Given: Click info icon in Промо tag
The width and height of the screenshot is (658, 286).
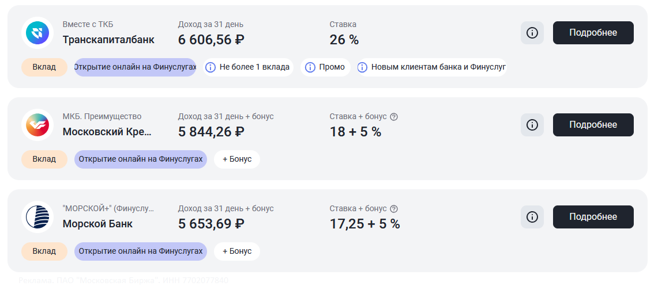Looking at the screenshot, I should 310,67.
